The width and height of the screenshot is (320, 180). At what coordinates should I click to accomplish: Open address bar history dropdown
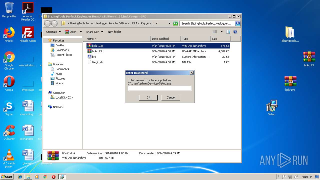click(169, 23)
